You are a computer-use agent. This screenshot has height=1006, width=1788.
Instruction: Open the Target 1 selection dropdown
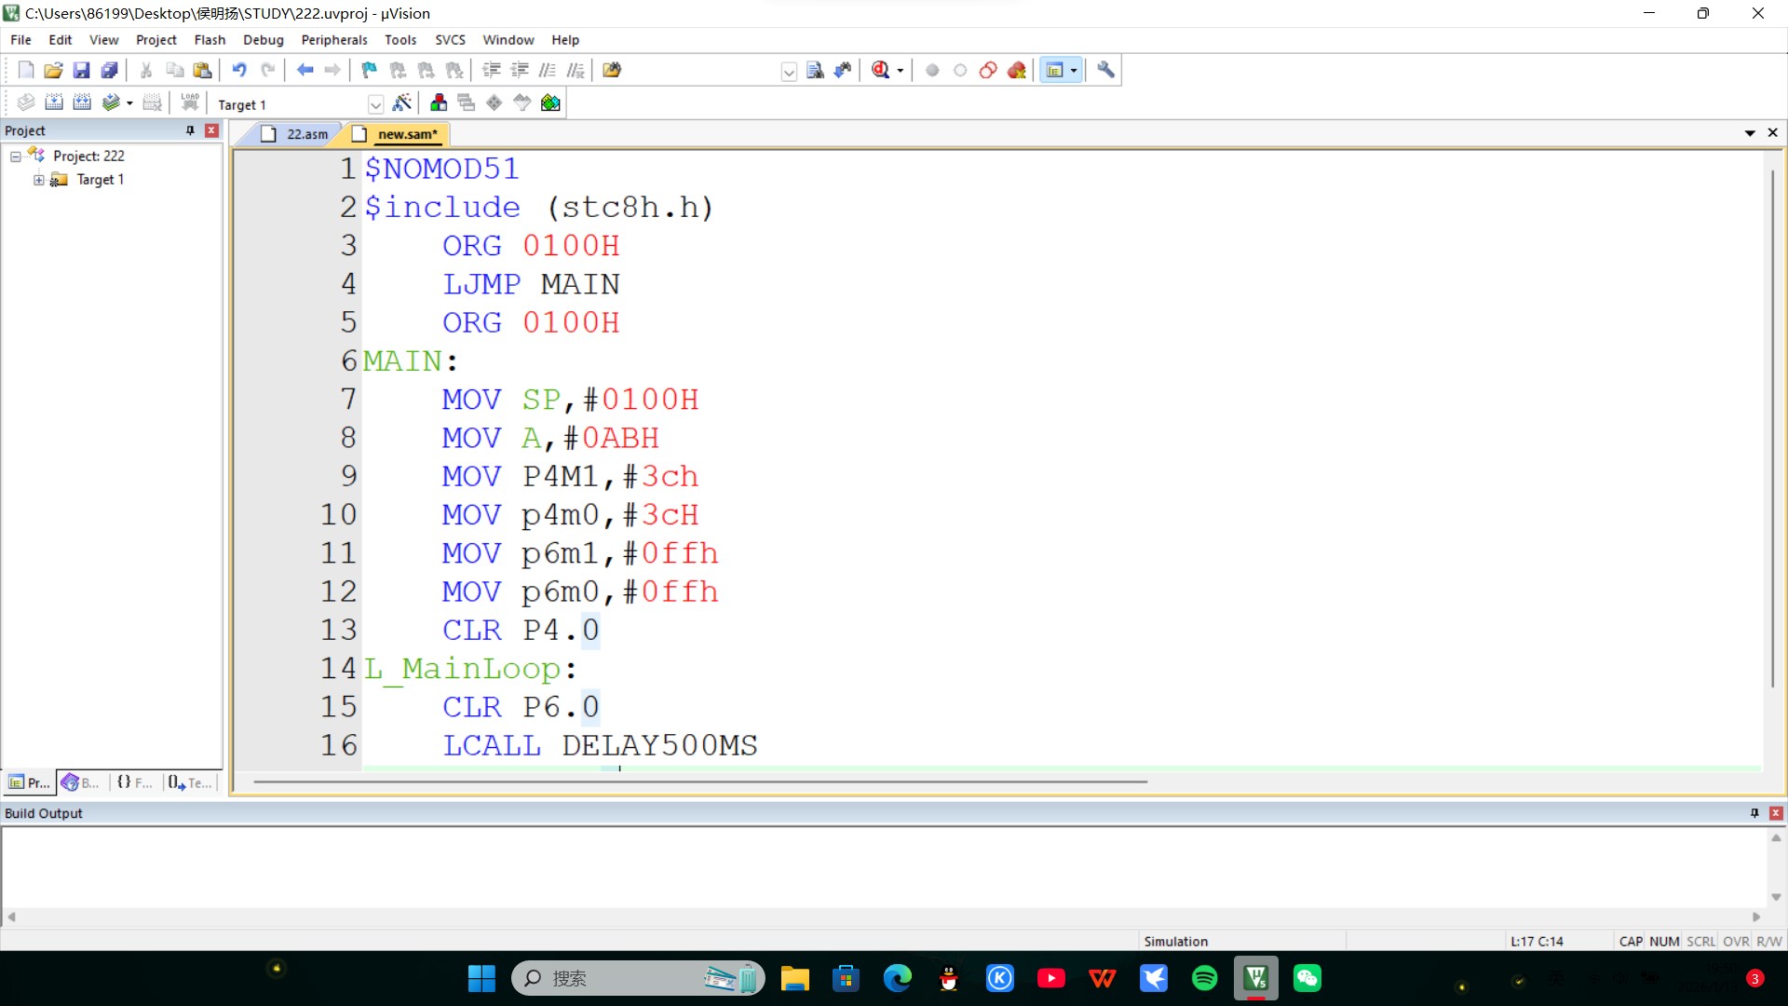[x=375, y=104]
